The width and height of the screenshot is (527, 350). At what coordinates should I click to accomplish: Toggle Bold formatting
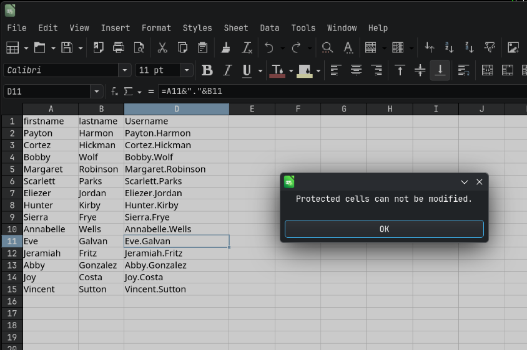pyautogui.click(x=207, y=70)
